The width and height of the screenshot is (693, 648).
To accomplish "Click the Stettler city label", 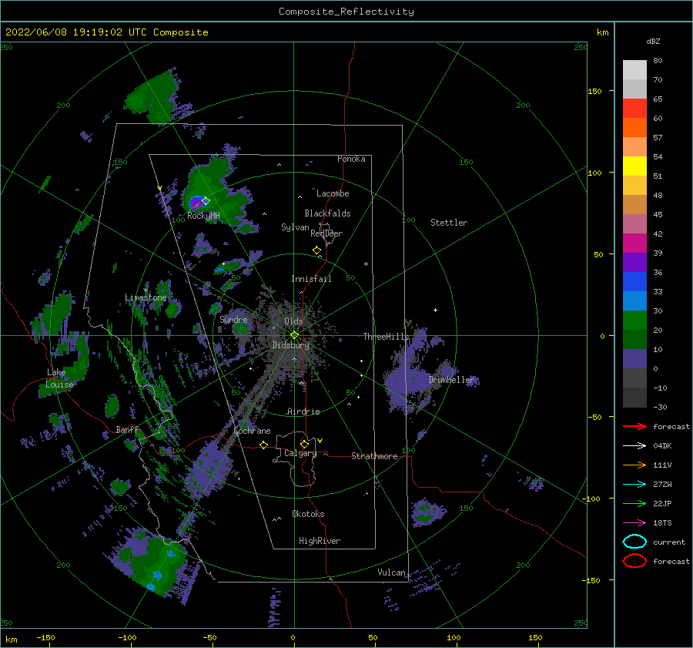I will [449, 223].
